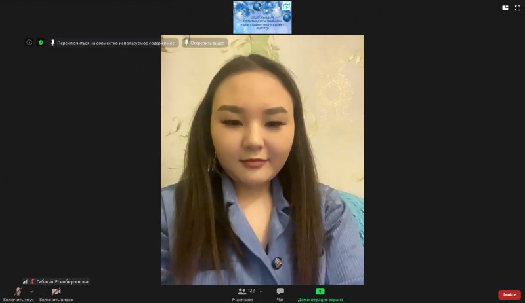Image resolution: width=525 pixels, height=303 pixels.
Task: Click the green encryption shield icon
Action: click(x=41, y=43)
